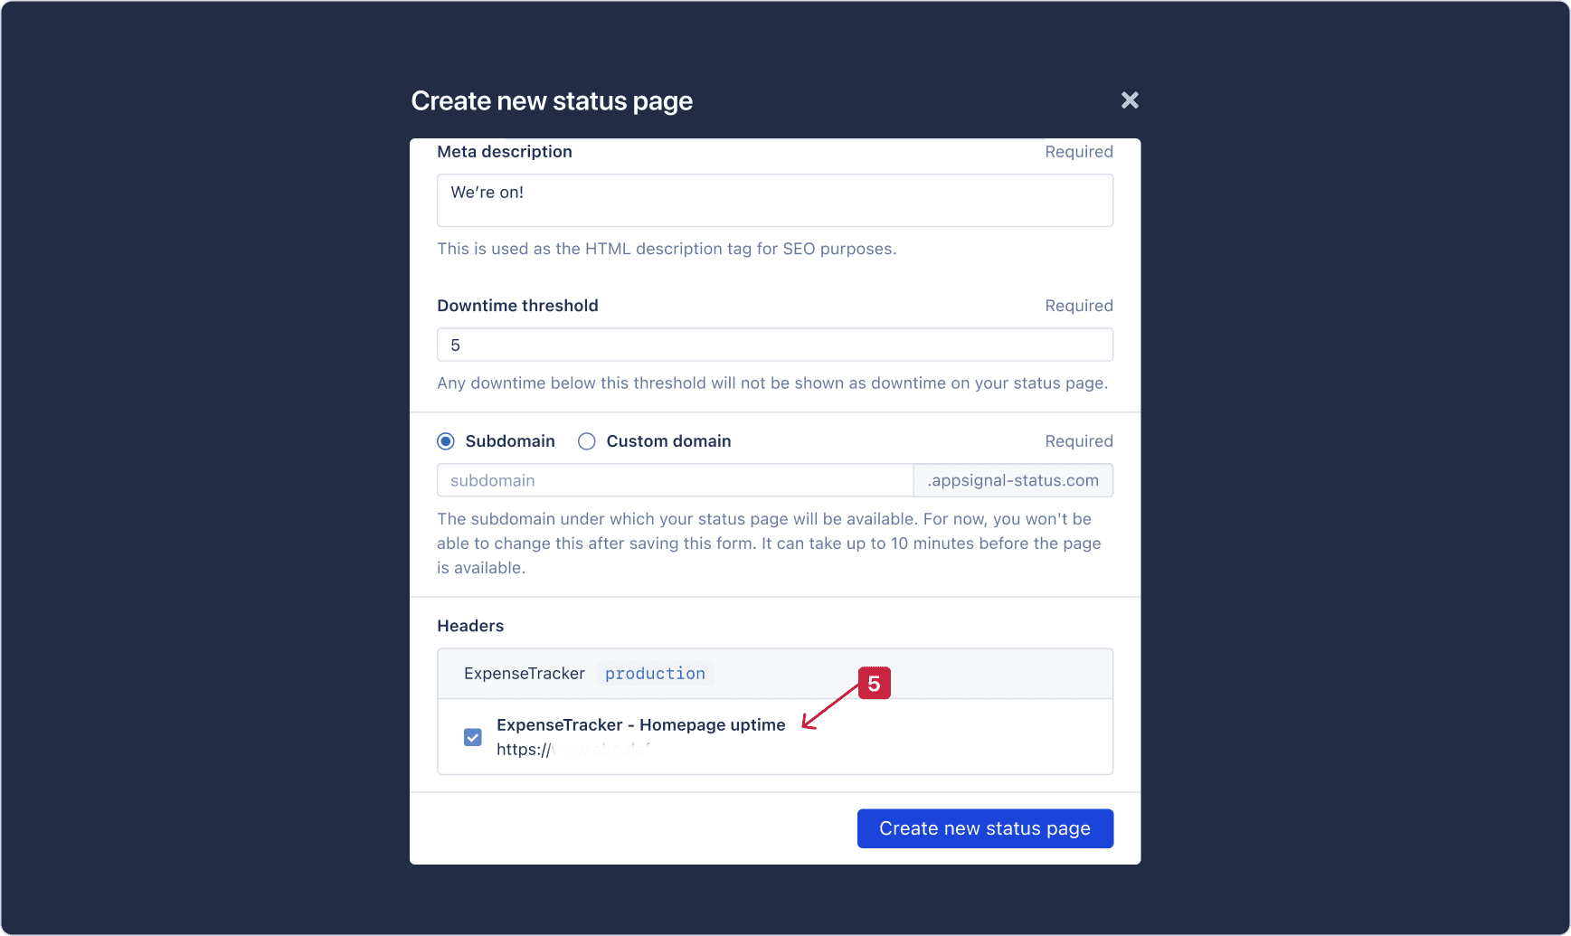Viewport: 1571px width, 936px height.
Task: Select the Subdomain radio option
Action: pyautogui.click(x=445, y=440)
